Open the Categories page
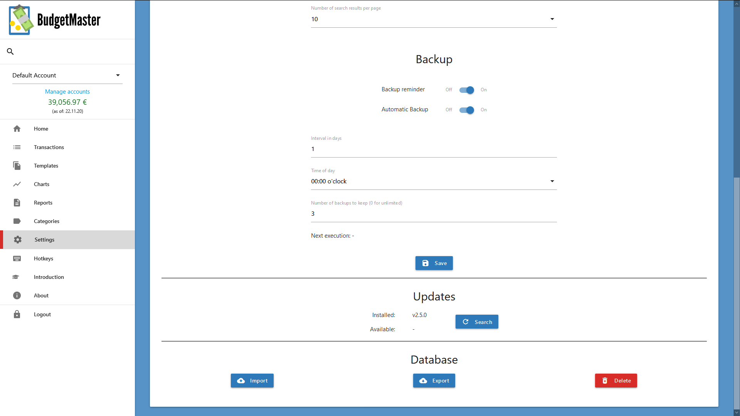The width and height of the screenshot is (740, 416). point(67,221)
